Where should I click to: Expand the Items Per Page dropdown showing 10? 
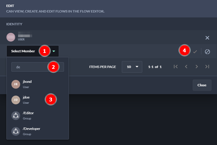click(132, 67)
